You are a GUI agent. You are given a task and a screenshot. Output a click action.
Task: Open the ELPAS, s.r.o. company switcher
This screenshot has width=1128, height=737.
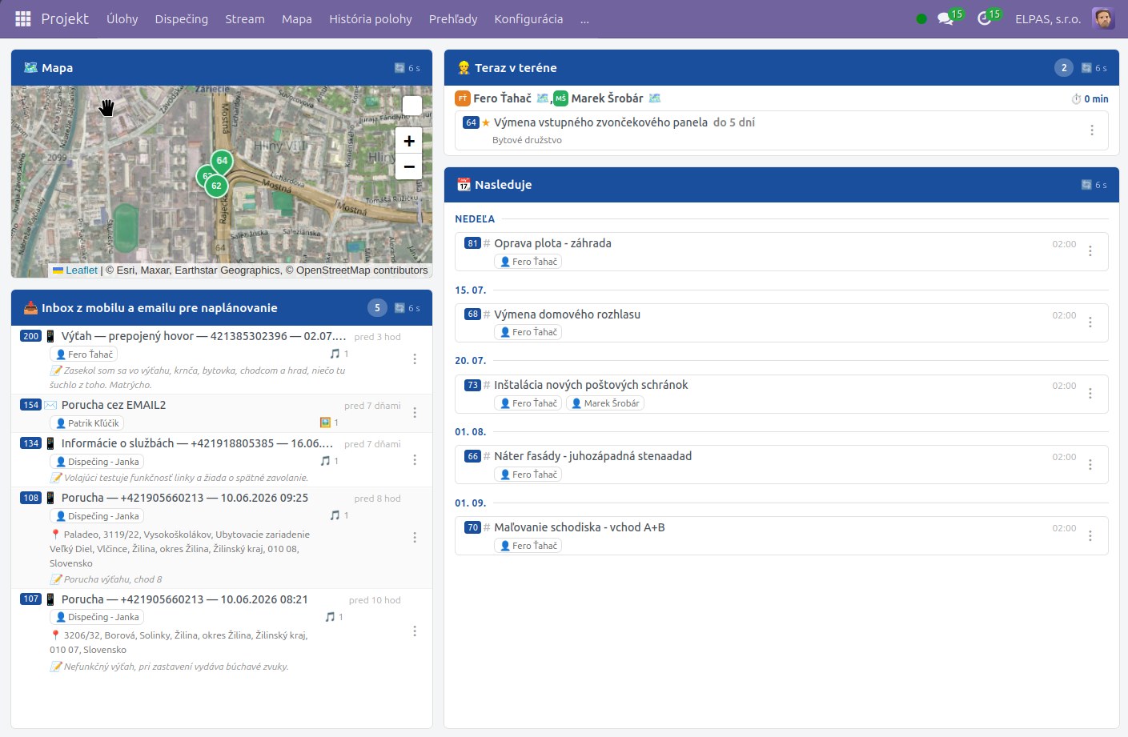point(1048,18)
